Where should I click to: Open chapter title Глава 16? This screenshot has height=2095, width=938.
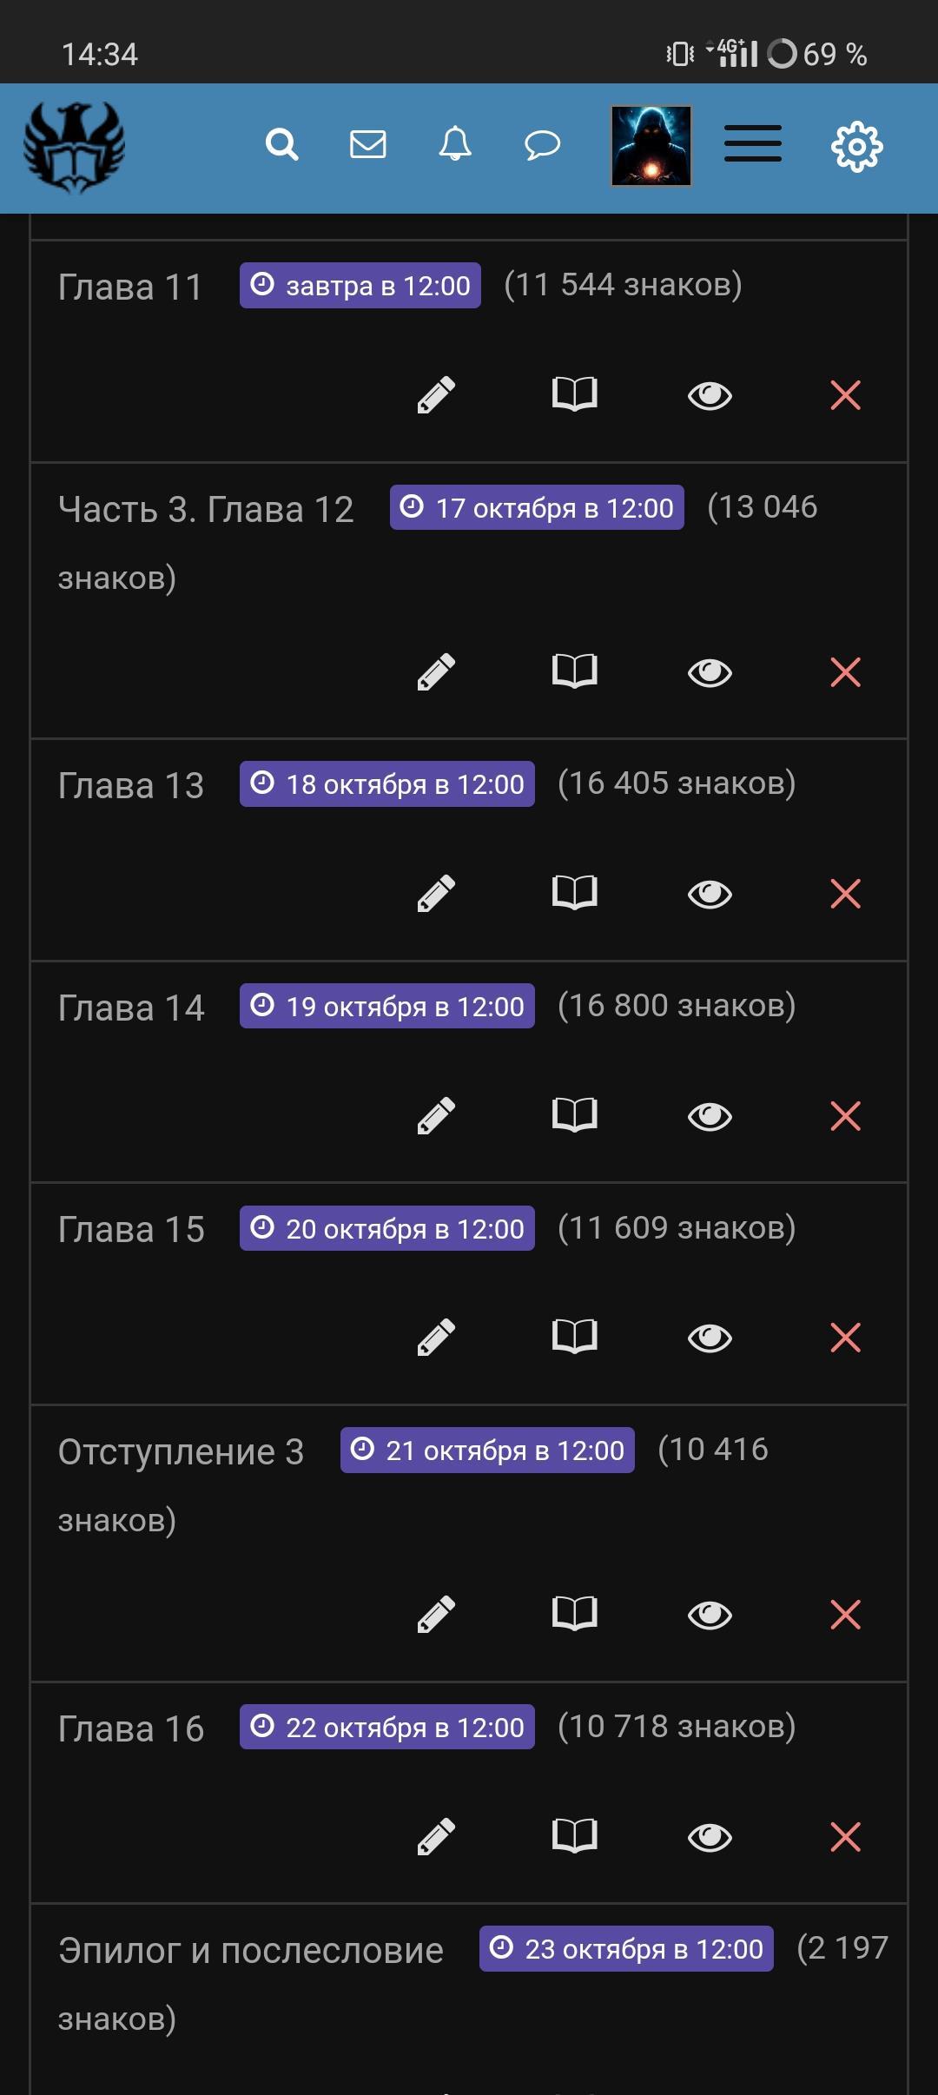pyautogui.click(x=131, y=1728)
